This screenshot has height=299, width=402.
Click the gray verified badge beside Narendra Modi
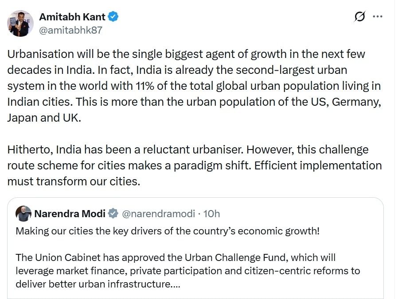(x=113, y=214)
